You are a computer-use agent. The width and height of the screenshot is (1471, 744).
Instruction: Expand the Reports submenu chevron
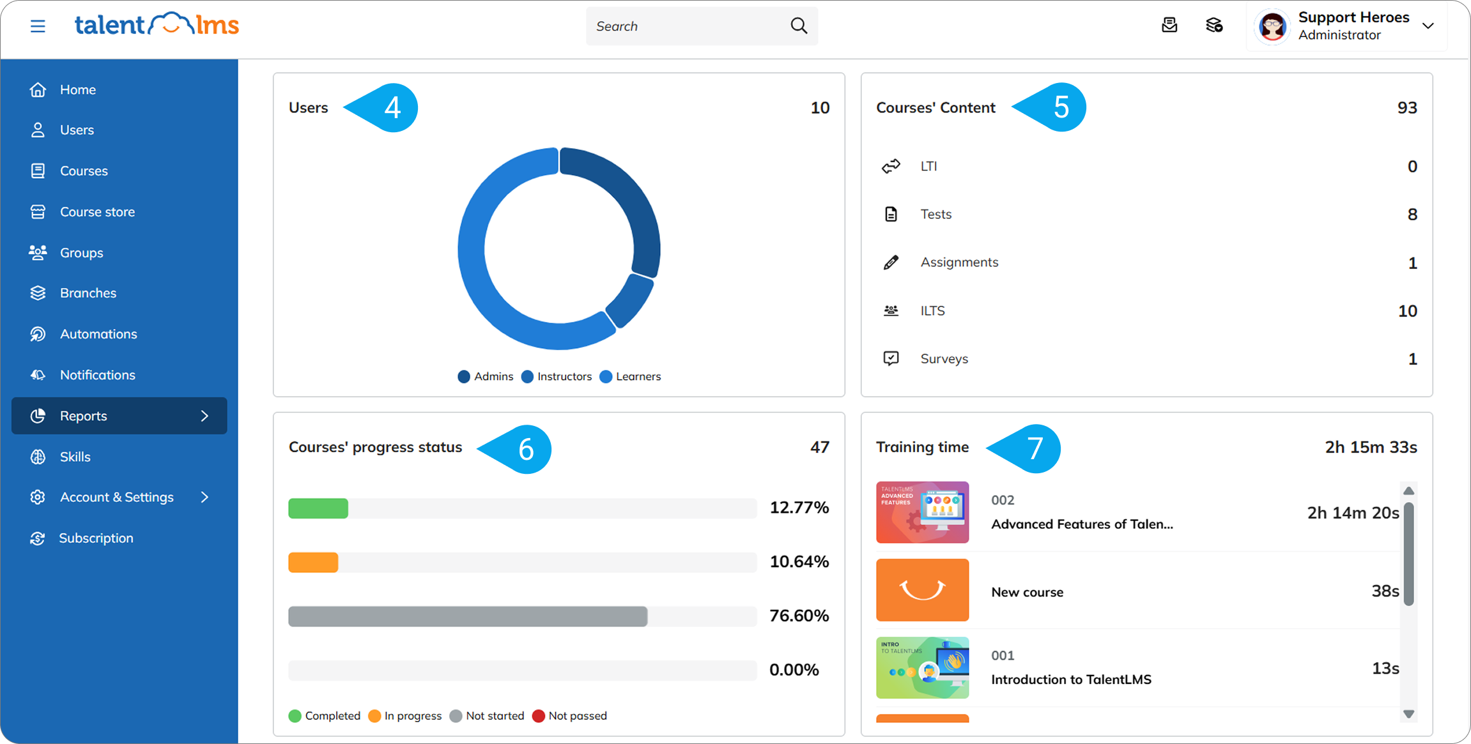pos(204,416)
